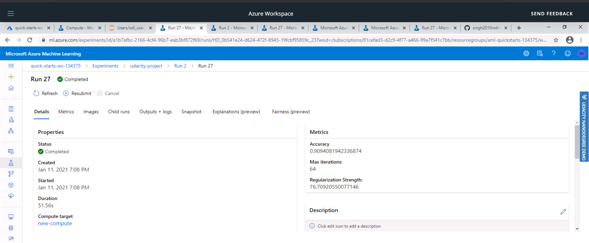
Task: Switch to quick-starts-ws browser tab
Action: [x=29, y=28]
